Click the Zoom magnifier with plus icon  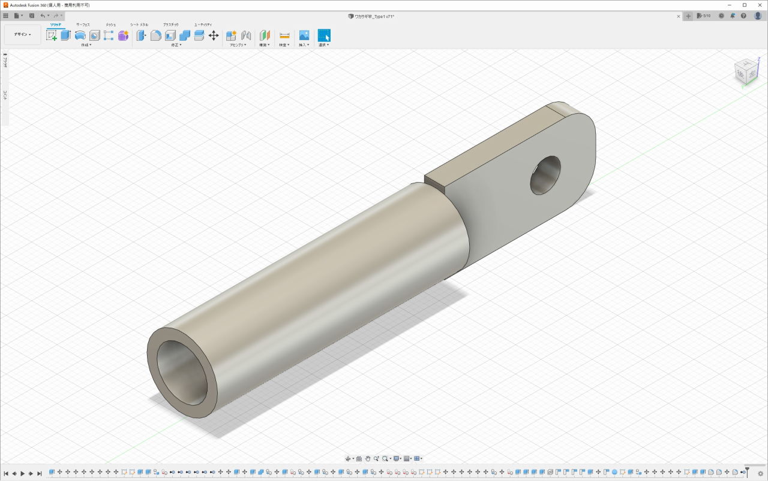tap(376, 459)
